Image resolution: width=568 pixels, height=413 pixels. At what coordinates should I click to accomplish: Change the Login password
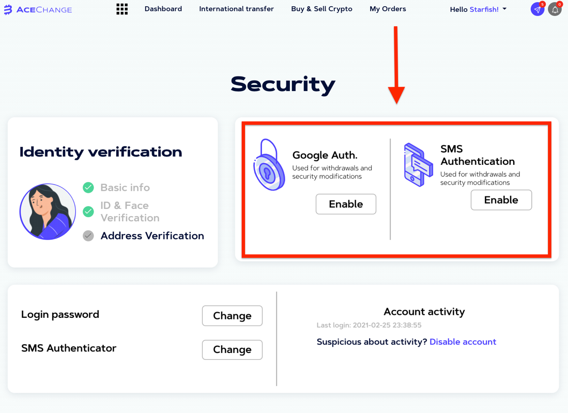232,315
